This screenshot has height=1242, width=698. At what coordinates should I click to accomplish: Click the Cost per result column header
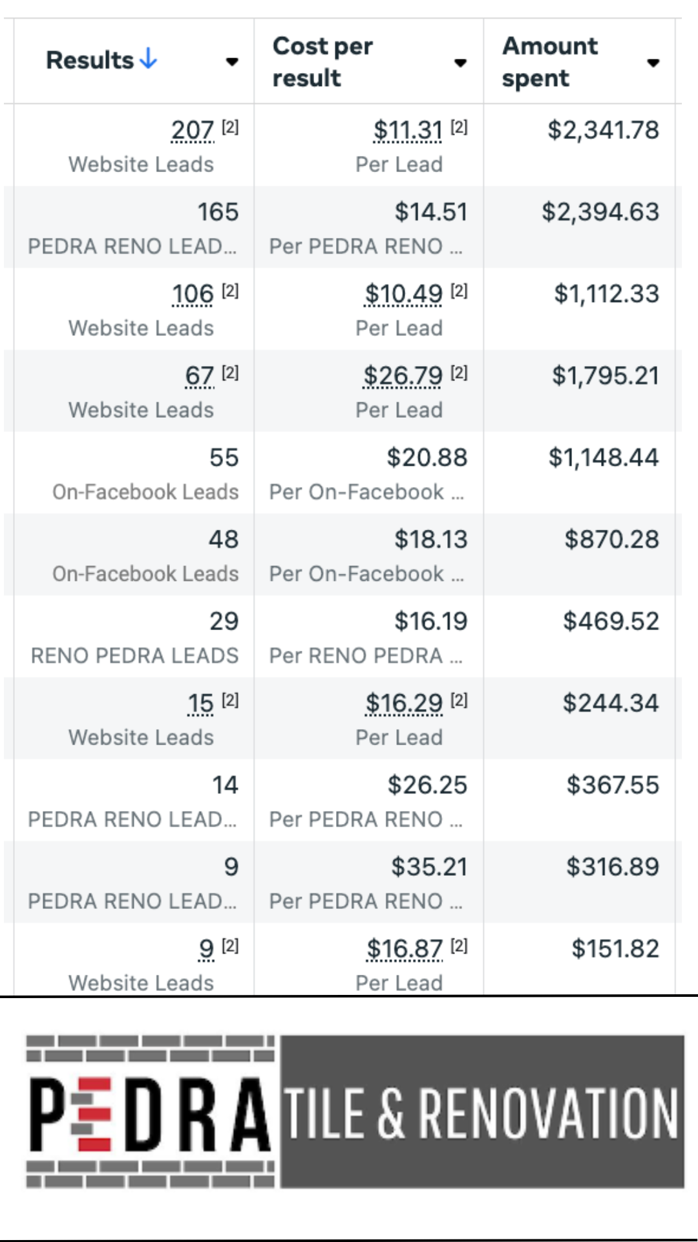tap(323, 62)
